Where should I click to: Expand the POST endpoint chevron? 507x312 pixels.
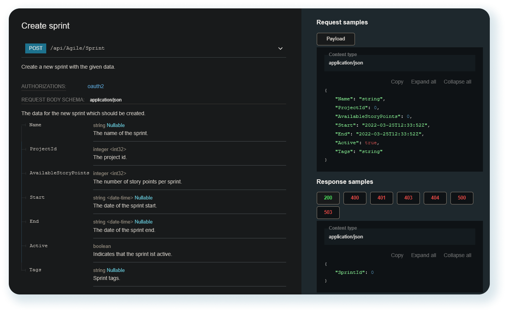pyautogui.click(x=280, y=48)
